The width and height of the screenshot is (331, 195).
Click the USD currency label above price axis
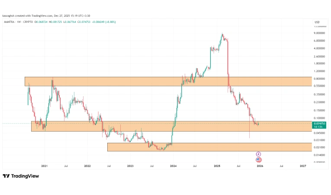317,22
